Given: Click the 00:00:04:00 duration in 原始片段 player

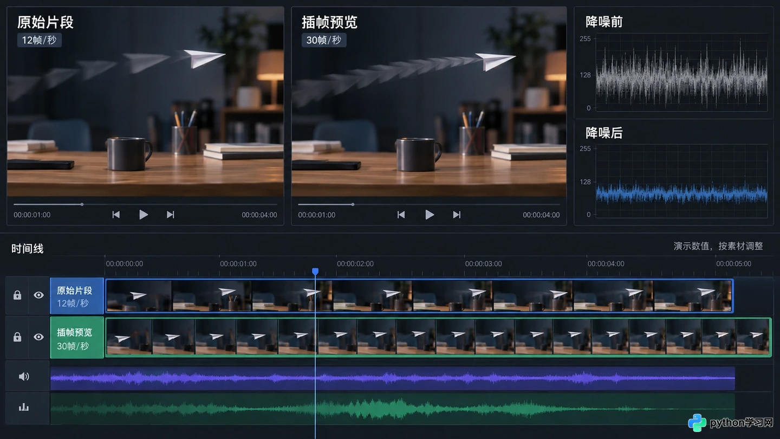Looking at the screenshot, I should 259,215.
